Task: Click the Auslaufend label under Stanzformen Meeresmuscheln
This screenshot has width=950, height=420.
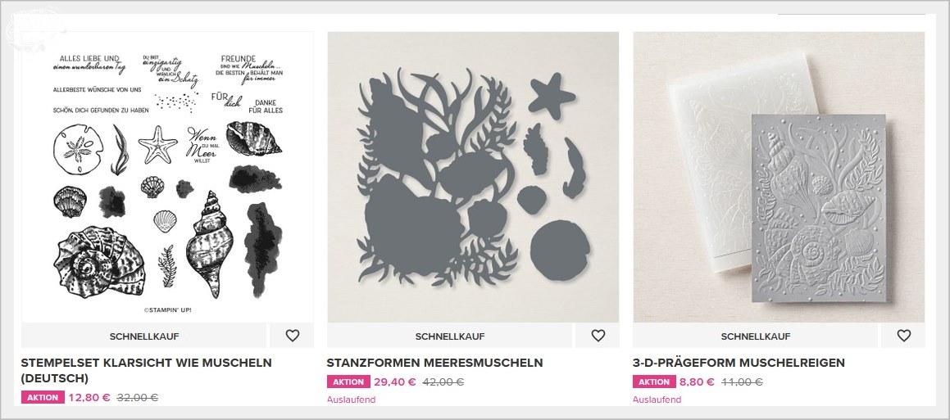Action: click(x=352, y=400)
